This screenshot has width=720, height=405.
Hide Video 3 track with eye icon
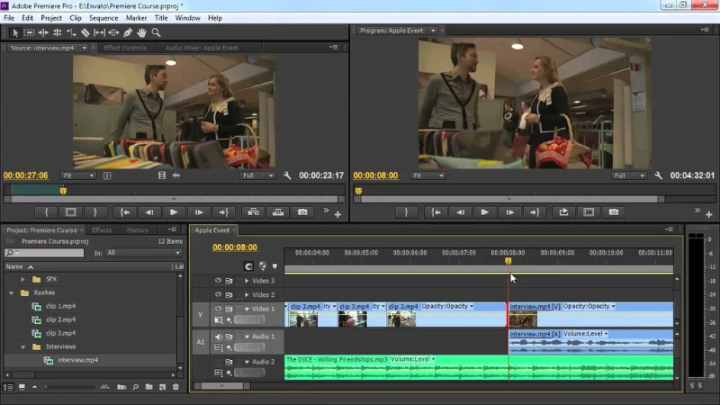coord(218,281)
